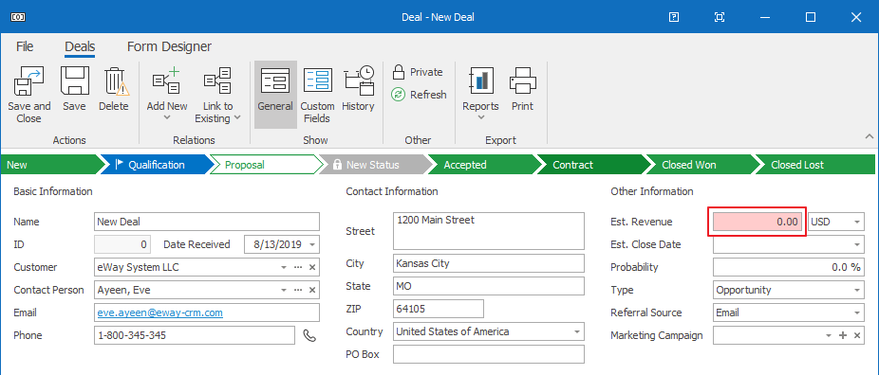This screenshot has width=879, height=375.
Task: Click the Save floppy disk icon
Action: (x=75, y=81)
